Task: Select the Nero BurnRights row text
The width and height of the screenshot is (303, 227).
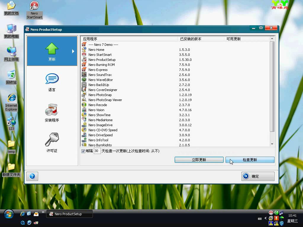Action: tap(100, 145)
